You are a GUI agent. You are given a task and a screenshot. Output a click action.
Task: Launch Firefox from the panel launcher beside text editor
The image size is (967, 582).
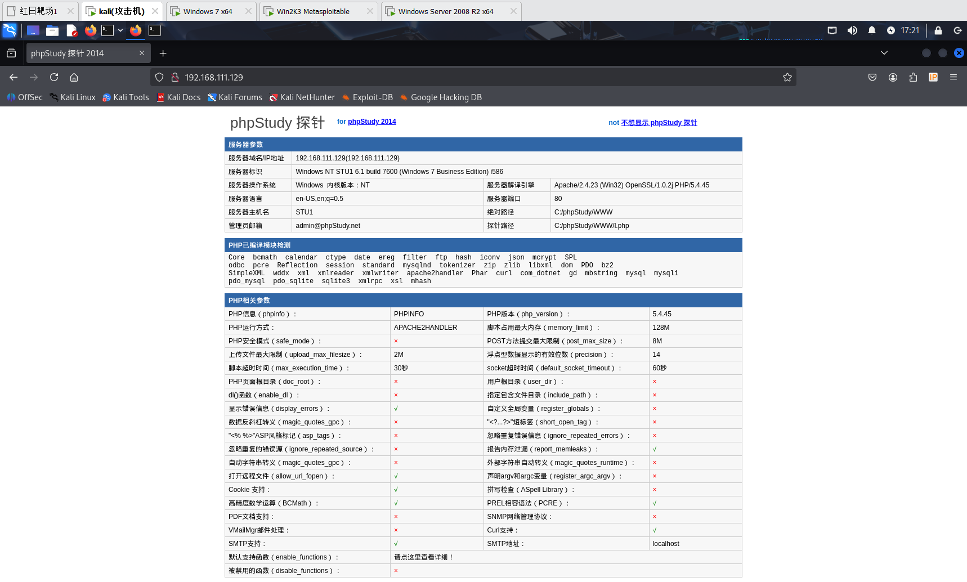click(x=91, y=30)
